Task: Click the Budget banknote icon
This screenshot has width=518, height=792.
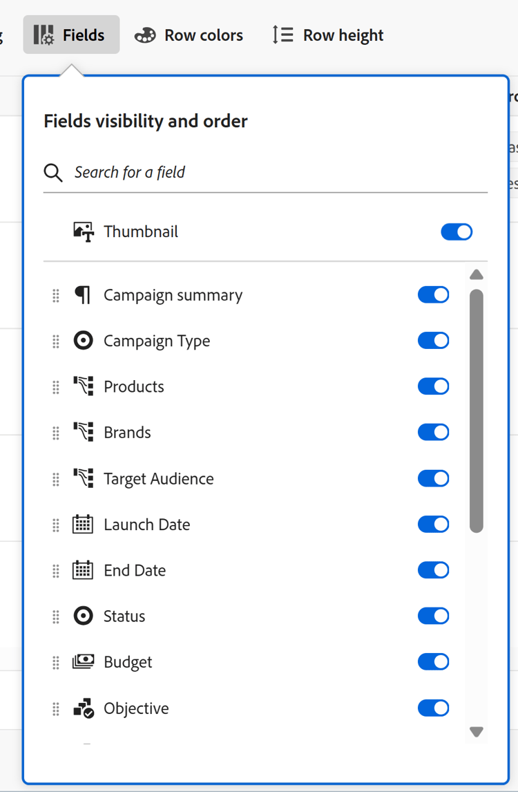Action: coord(83,661)
